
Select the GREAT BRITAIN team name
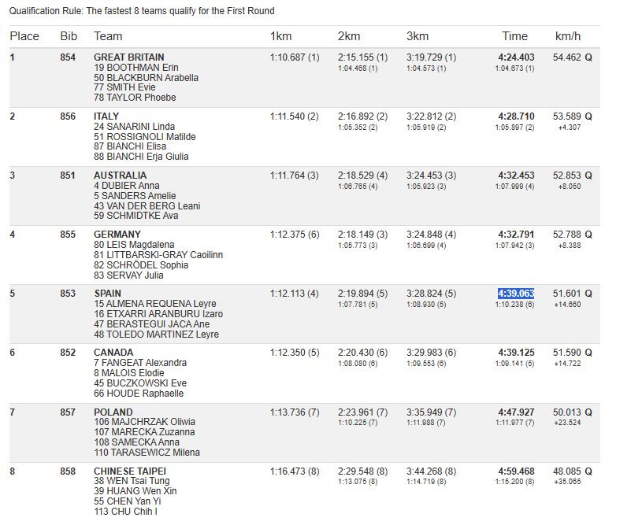[x=129, y=57]
